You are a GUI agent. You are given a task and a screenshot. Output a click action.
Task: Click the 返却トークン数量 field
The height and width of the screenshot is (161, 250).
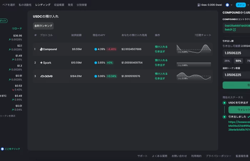[x=236, y=75]
